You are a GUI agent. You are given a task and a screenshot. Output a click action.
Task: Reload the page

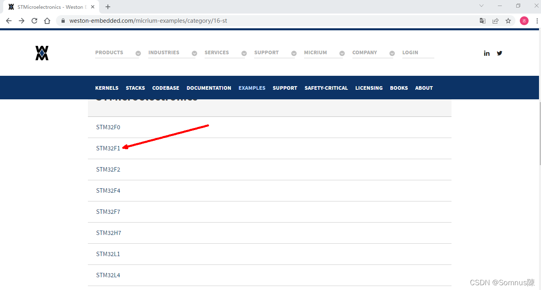click(34, 21)
